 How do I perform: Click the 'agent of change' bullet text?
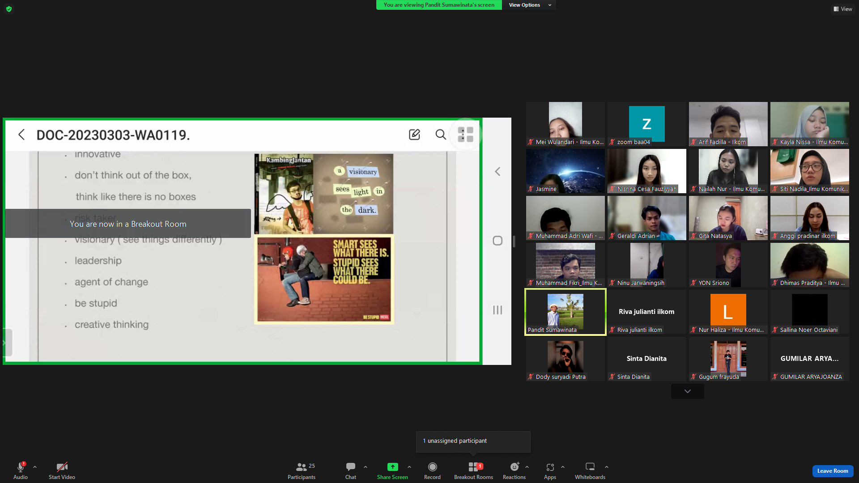tap(111, 282)
